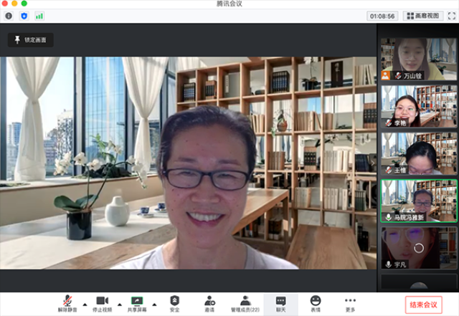Switch layout with Gallery View (画廊视图) button

coord(423,15)
